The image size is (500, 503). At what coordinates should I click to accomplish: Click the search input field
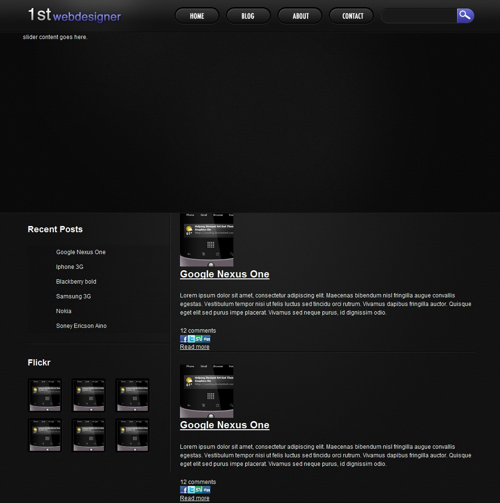pos(419,16)
